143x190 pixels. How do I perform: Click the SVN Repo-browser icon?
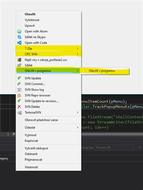point(19,95)
